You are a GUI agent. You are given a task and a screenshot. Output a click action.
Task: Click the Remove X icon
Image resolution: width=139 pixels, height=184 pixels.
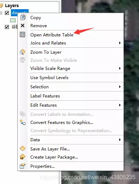pos(23,25)
